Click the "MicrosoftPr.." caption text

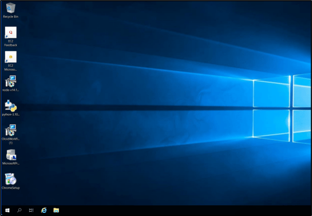pos(11,163)
